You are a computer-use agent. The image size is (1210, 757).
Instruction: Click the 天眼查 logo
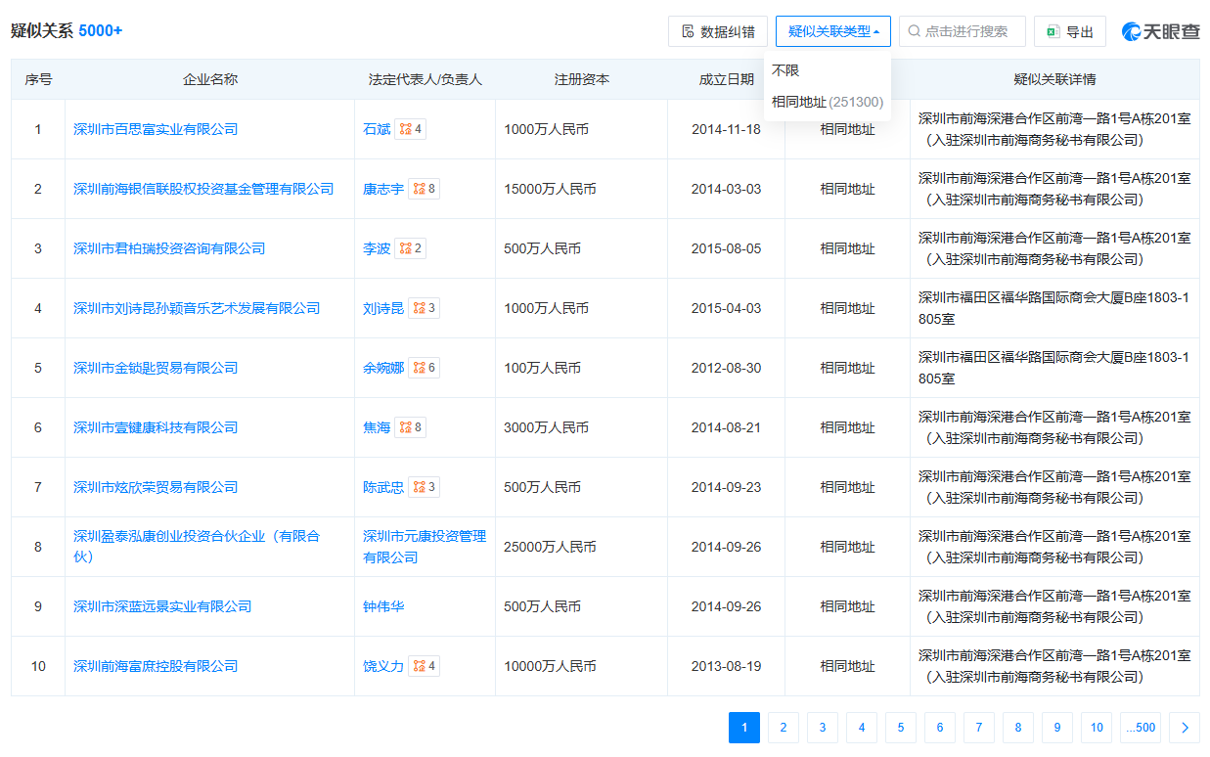point(1160,31)
